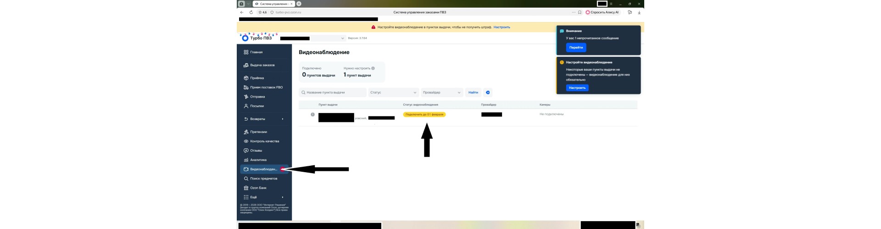Image resolution: width=881 pixels, height=229 pixels.
Task: Open browser extensions panel icon
Action: click(x=630, y=12)
